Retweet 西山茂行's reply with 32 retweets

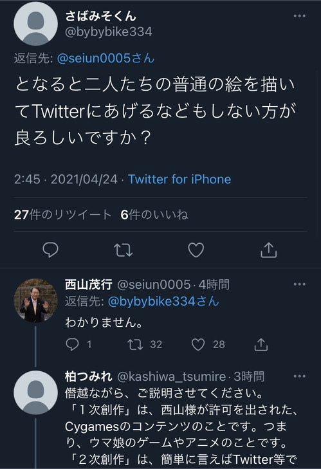(x=135, y=344)
